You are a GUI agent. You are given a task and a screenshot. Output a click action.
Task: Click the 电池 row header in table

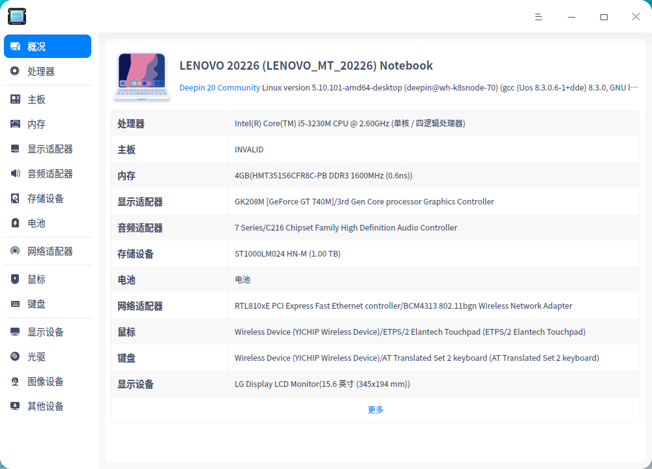[126, 280]
